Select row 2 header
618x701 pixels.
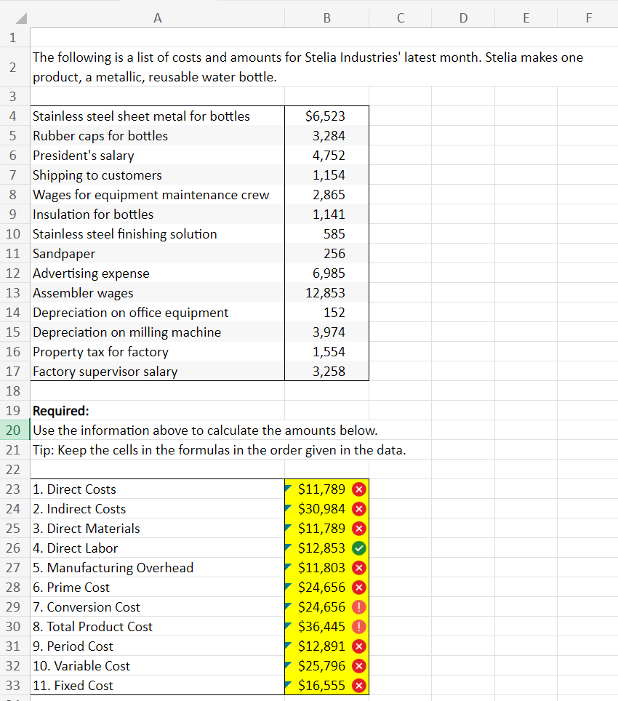click(15, 67)
